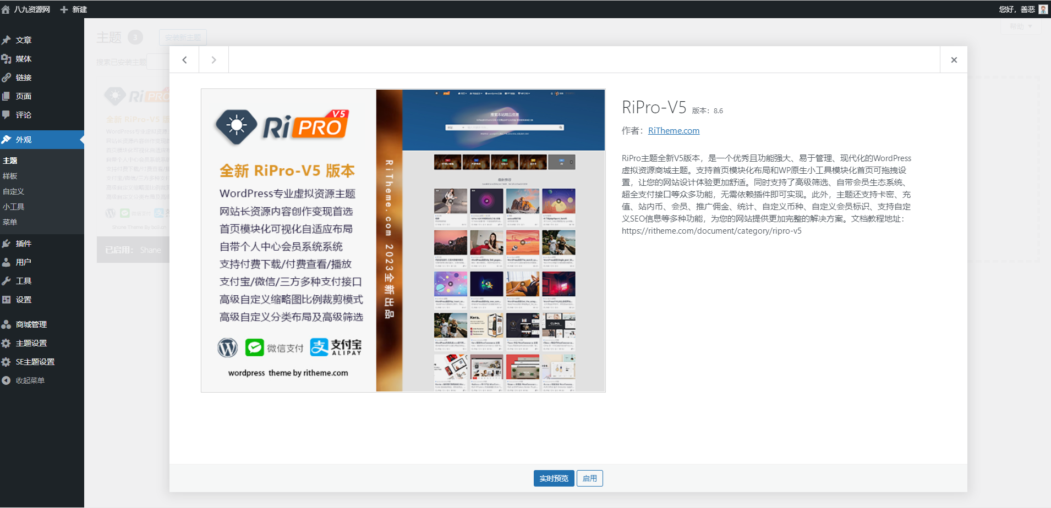This screenshot has width=1051, height=508.
Task: Open the 用户 menu
Action: click(24, 262)
